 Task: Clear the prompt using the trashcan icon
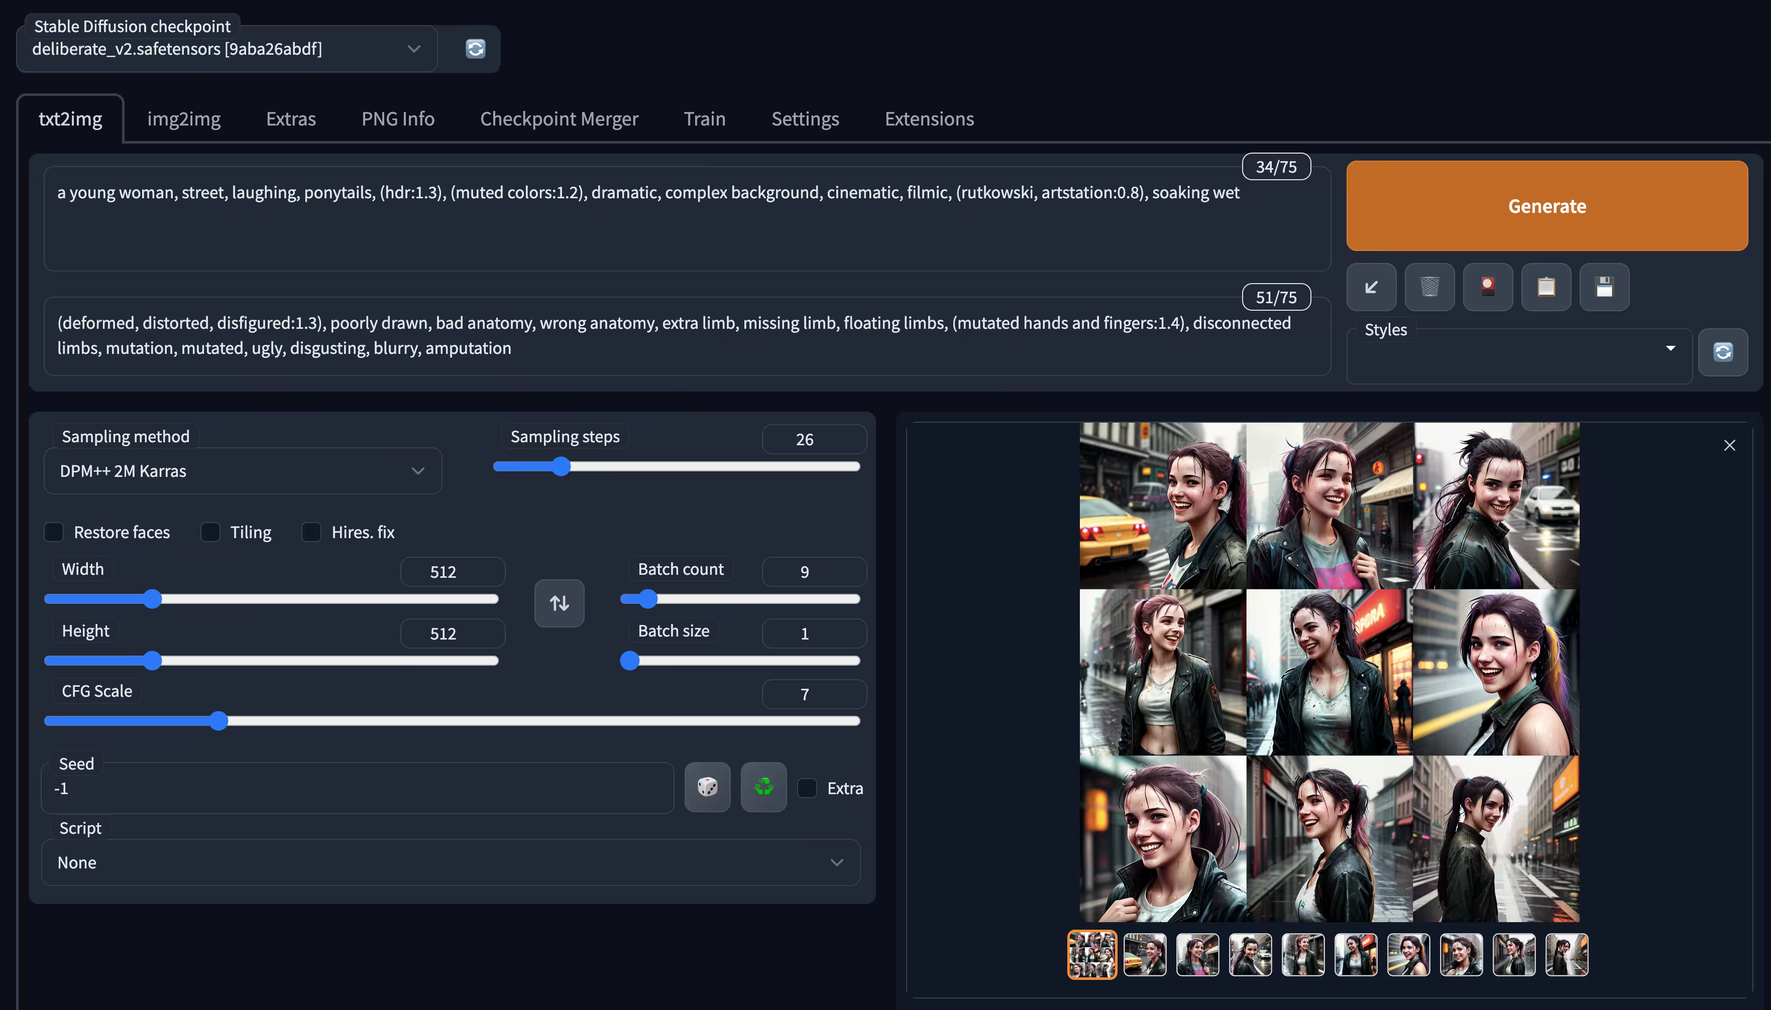1430,287
